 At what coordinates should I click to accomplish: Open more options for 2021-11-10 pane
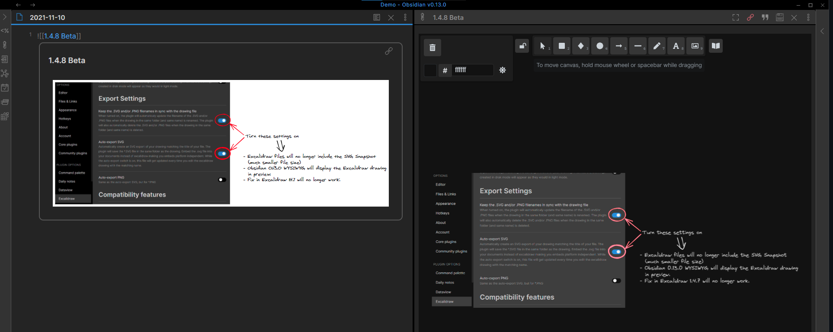click(x=405, y=17)
